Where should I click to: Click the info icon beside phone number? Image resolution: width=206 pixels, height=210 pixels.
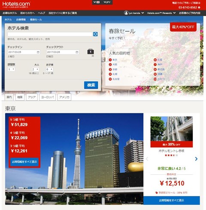pos(199,7)
